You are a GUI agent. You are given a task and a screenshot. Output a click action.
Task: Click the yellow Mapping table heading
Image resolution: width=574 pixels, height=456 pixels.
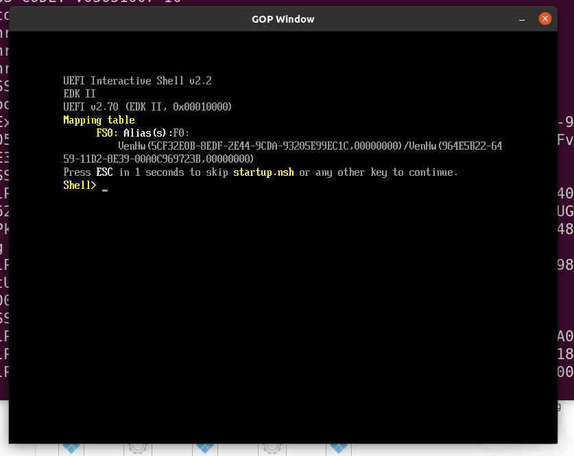(98, 119)
